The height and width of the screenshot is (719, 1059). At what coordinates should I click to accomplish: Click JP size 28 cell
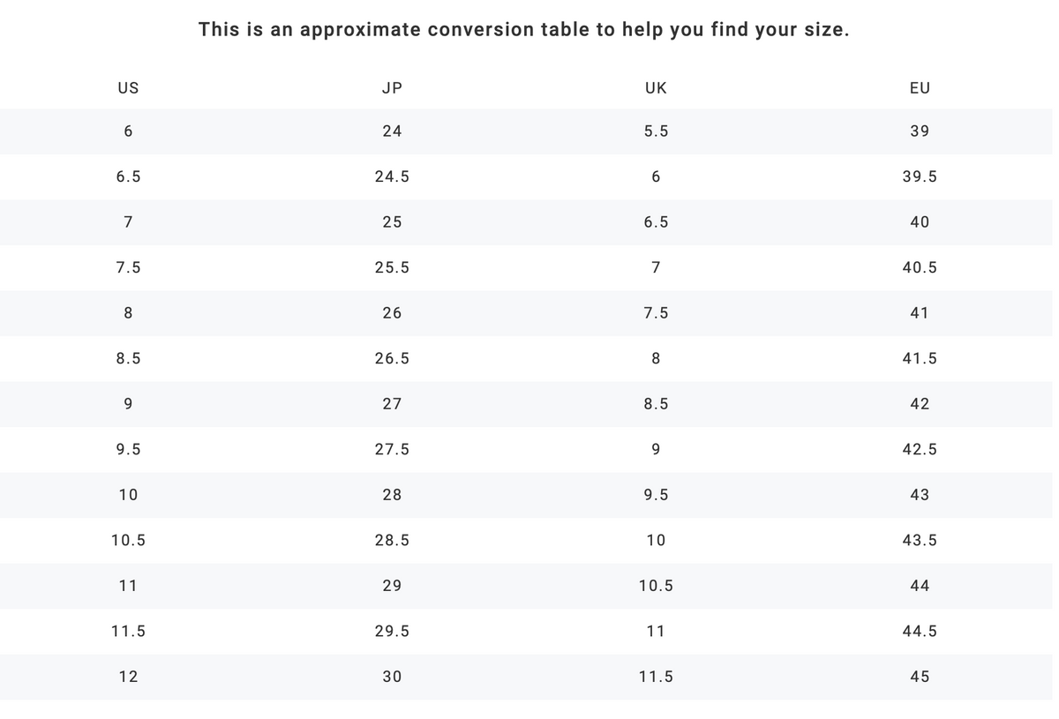[x=392, y=495]
